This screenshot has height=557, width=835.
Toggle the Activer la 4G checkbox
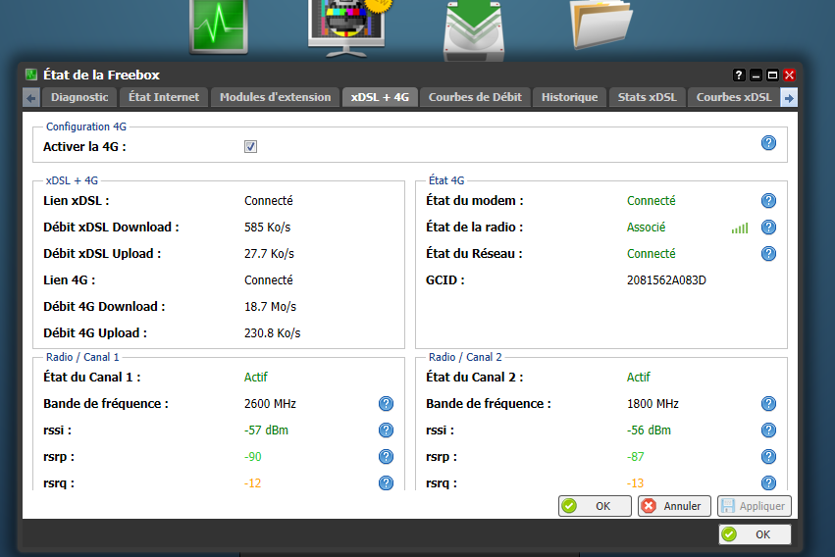(251, 146)
